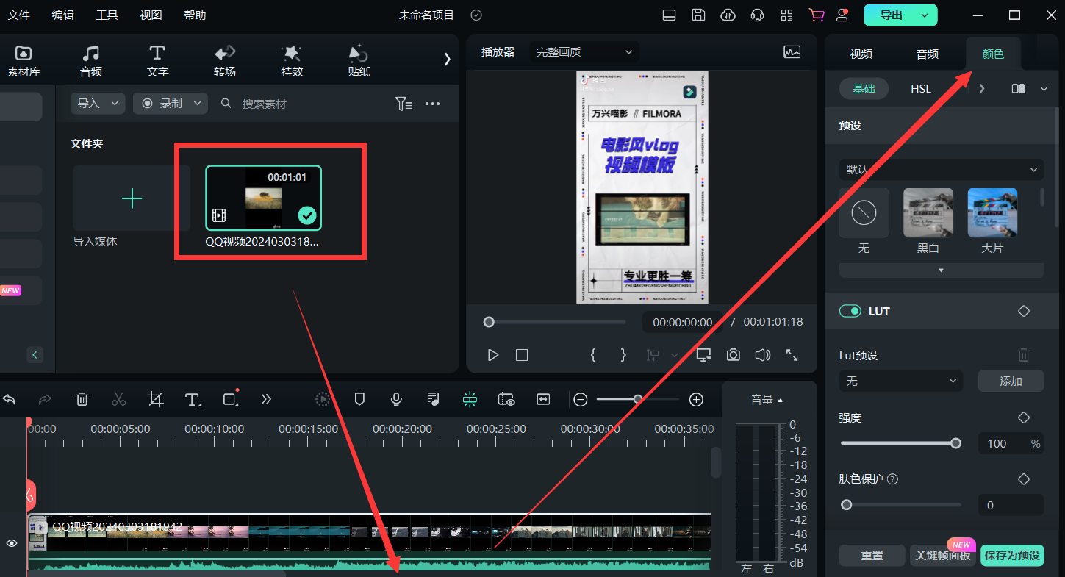Toggle the timeline auto-snap icon
The image size is (1065, 577).
[470, 399]
